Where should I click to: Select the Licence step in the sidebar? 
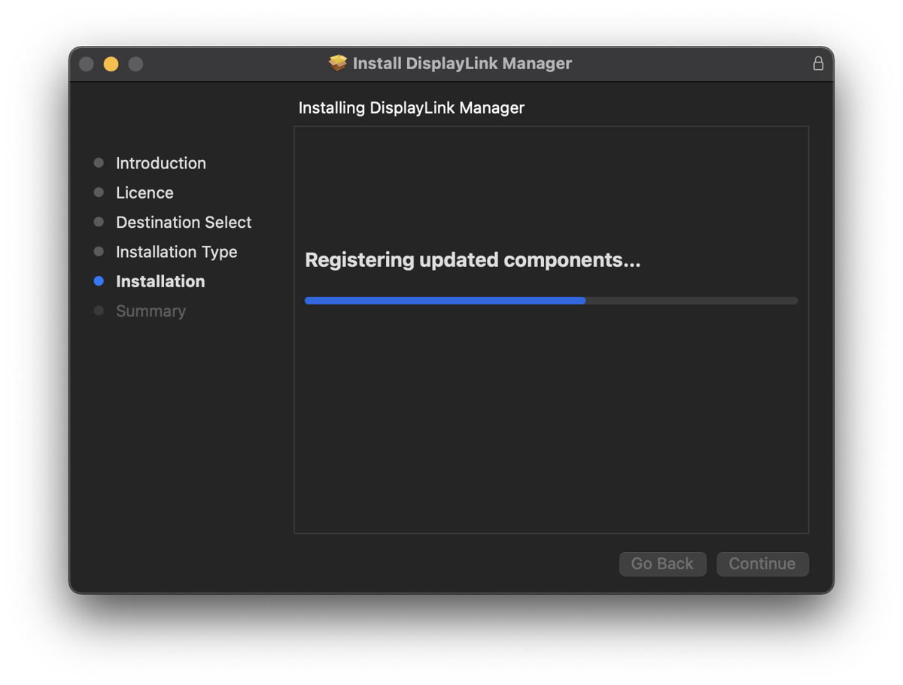(144, 192)
